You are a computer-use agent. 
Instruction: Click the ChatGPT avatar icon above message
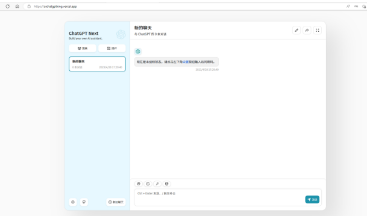tap(138, 52)
